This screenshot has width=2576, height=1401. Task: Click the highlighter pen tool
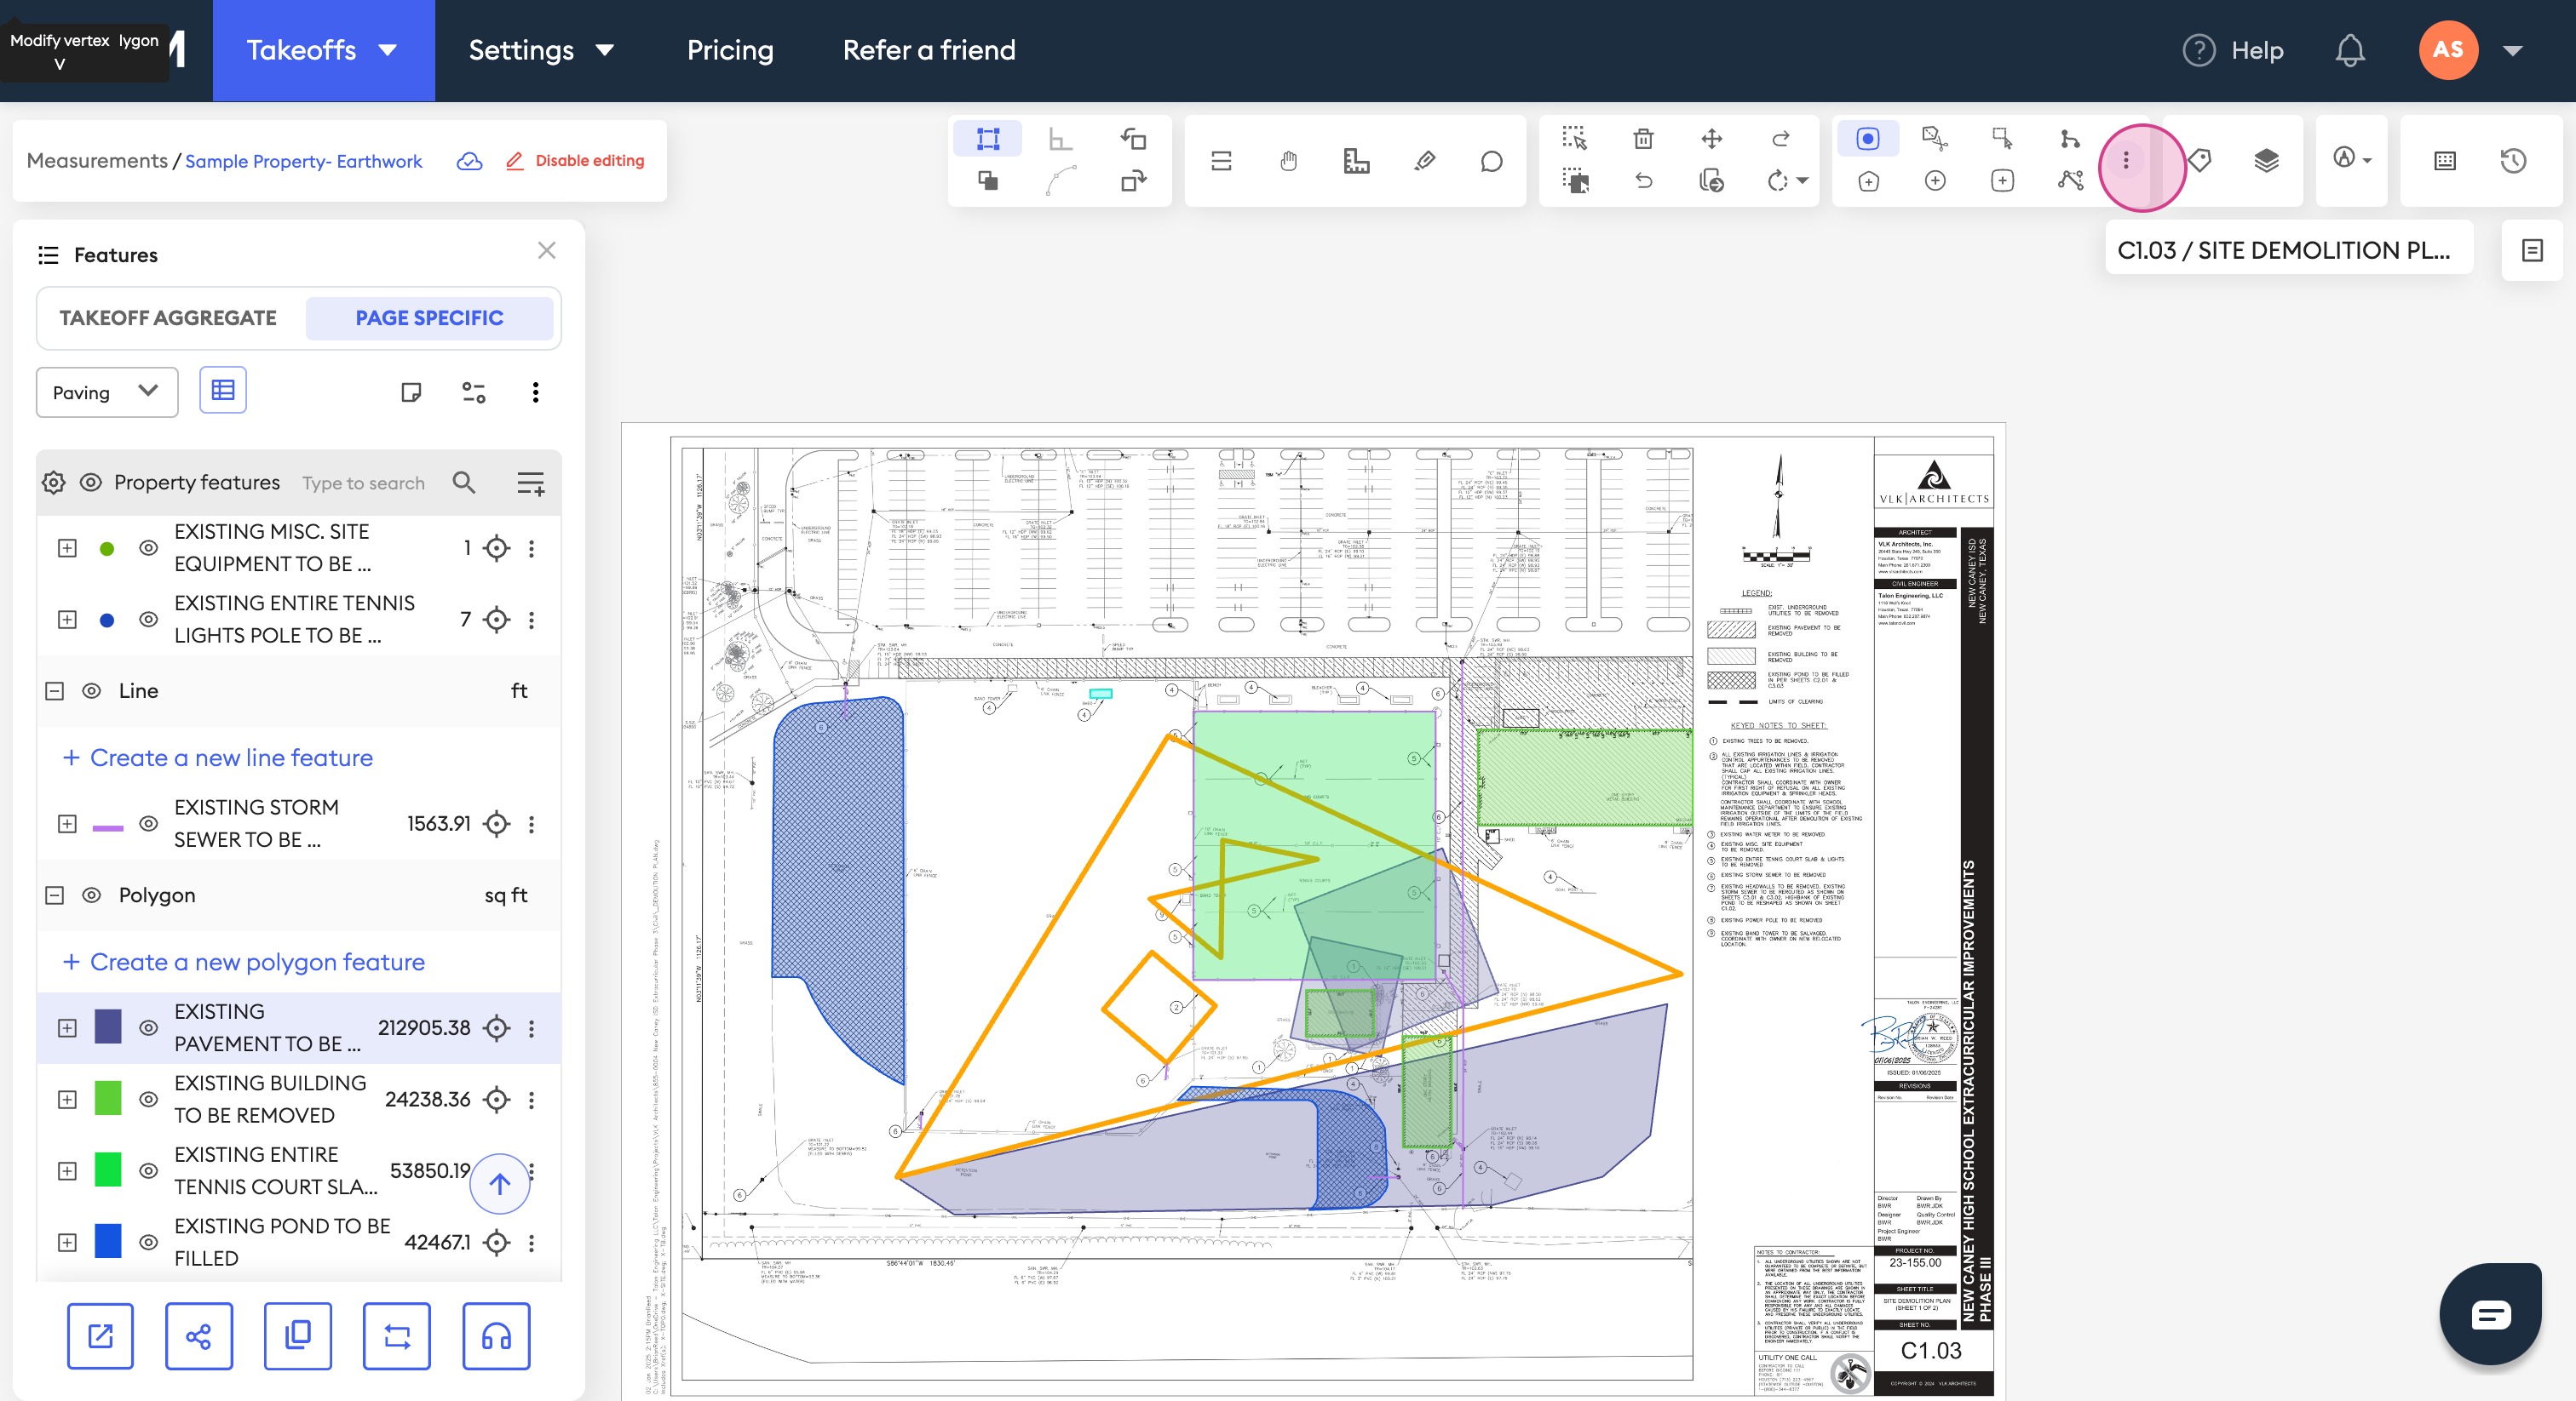[x=1424, y=161]
